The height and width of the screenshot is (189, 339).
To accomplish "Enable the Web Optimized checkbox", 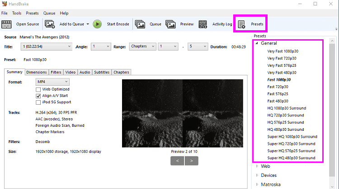I will (38, 89).
